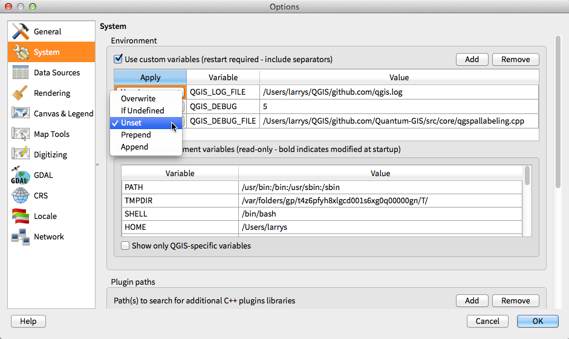
Task: Choose Overwrite from the Apply dropdown
Action: [138, 98]
